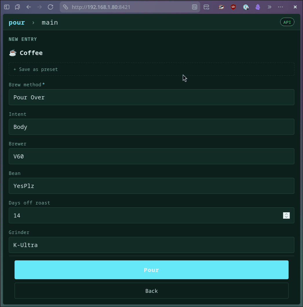Toggle the browser sidebar panel icon
The width and height of the screenshot is (303, 307).
(x=7, y=7)
